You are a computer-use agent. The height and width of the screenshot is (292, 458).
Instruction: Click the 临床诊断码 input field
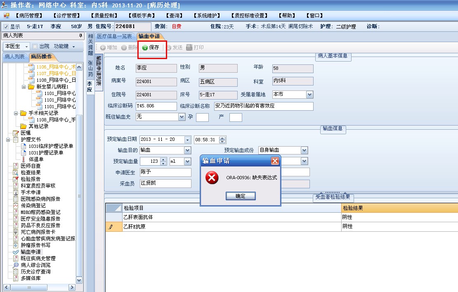156,106
